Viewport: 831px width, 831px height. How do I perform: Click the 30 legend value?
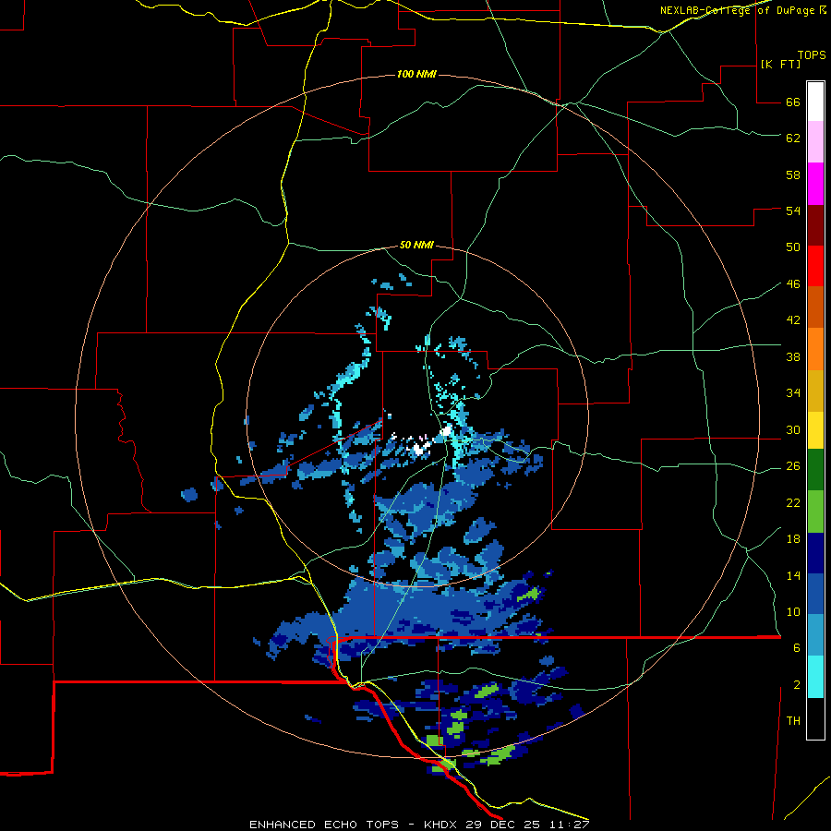(x=793, y=429)
